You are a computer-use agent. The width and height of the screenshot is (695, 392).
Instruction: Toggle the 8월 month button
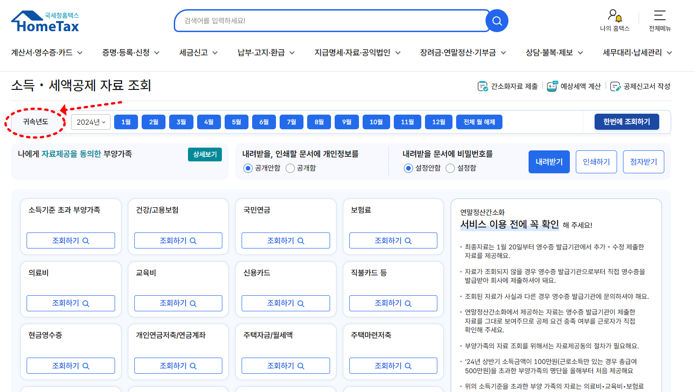(319, 122)
